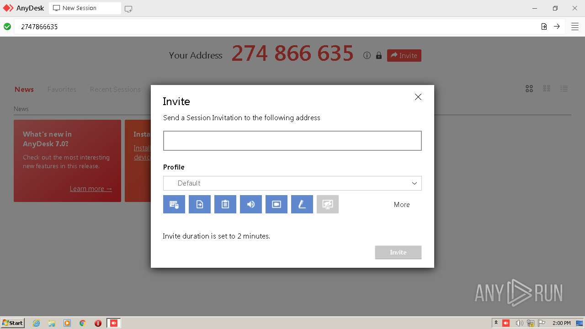Open the Action Center flag icon
The width and height of the screenshot is (585, 329).
542,323
